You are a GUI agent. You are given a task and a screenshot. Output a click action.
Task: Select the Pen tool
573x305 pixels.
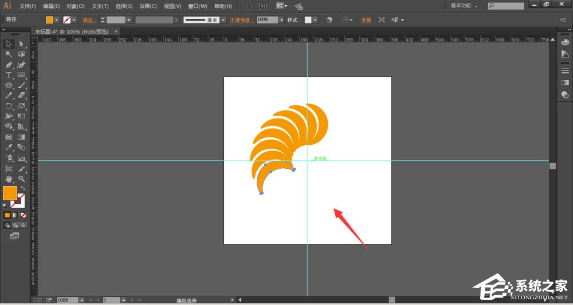(9, 65)
